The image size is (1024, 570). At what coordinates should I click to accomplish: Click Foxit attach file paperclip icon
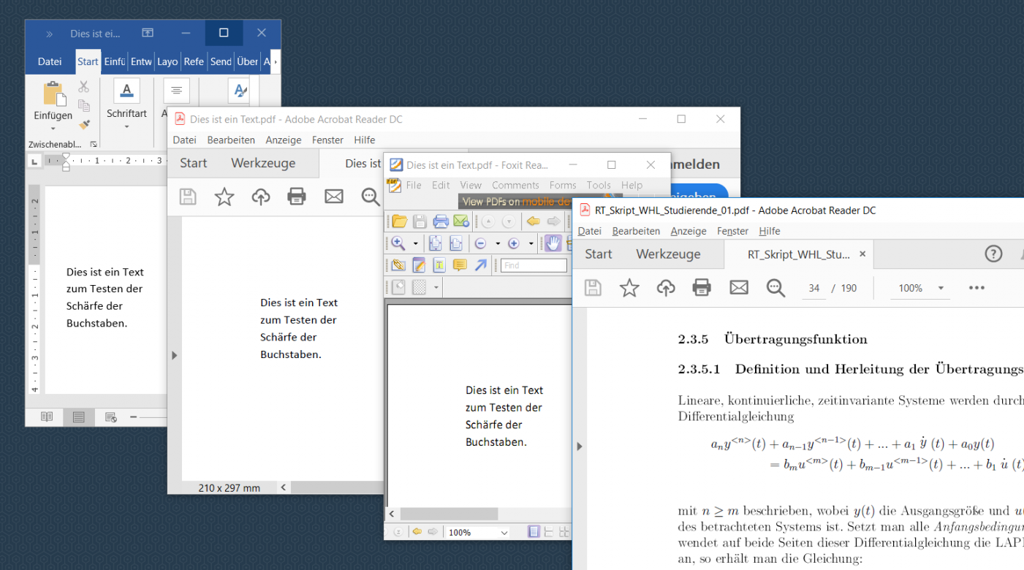click(398, 265)
